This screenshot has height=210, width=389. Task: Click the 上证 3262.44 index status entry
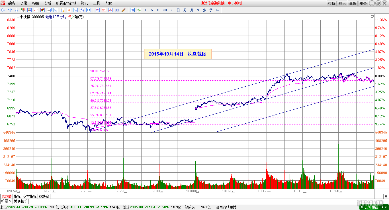[30, 207]
